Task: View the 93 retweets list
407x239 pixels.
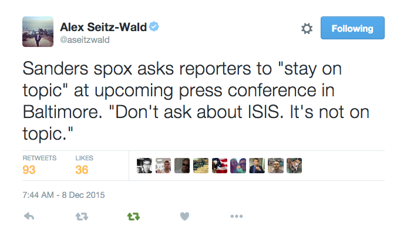Action: coord(39,166)
